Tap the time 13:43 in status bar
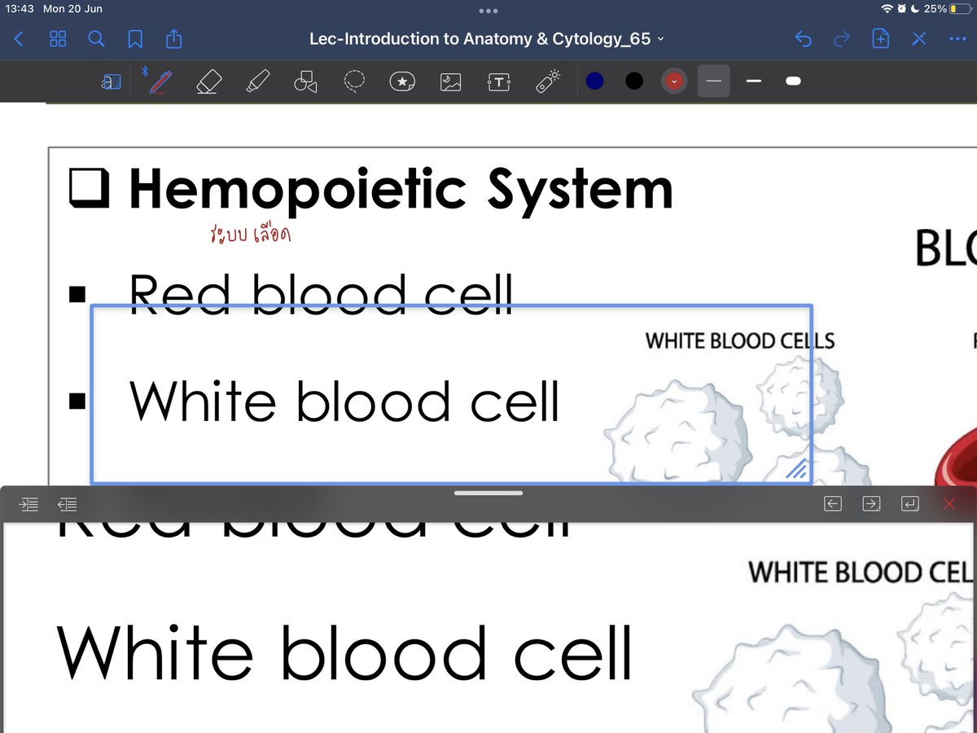The width and height of the screenshot is (977, 733). click(x=19, y=9)
